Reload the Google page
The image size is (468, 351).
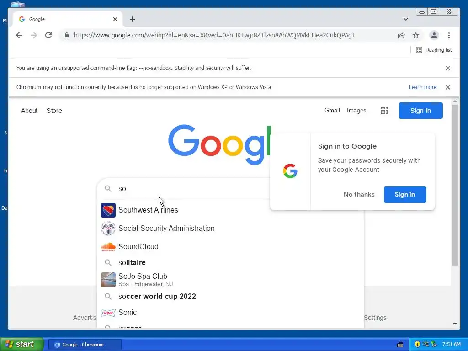click(48, 35)
